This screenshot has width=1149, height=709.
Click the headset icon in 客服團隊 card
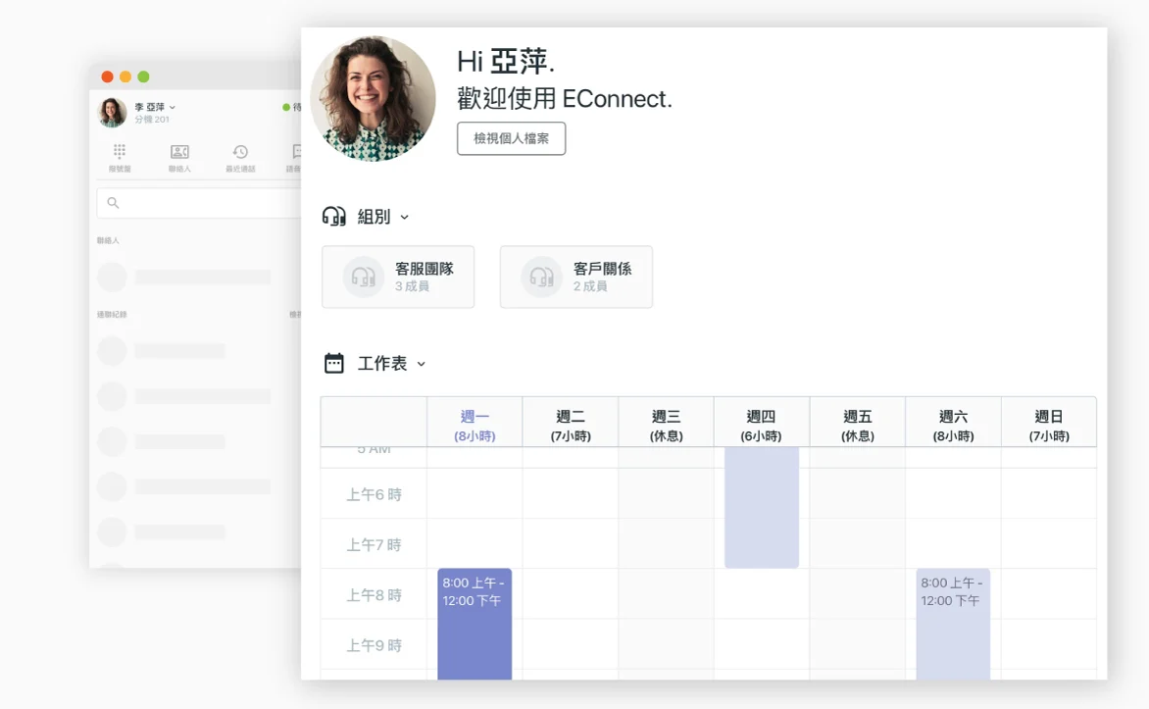tap(364, 278)
